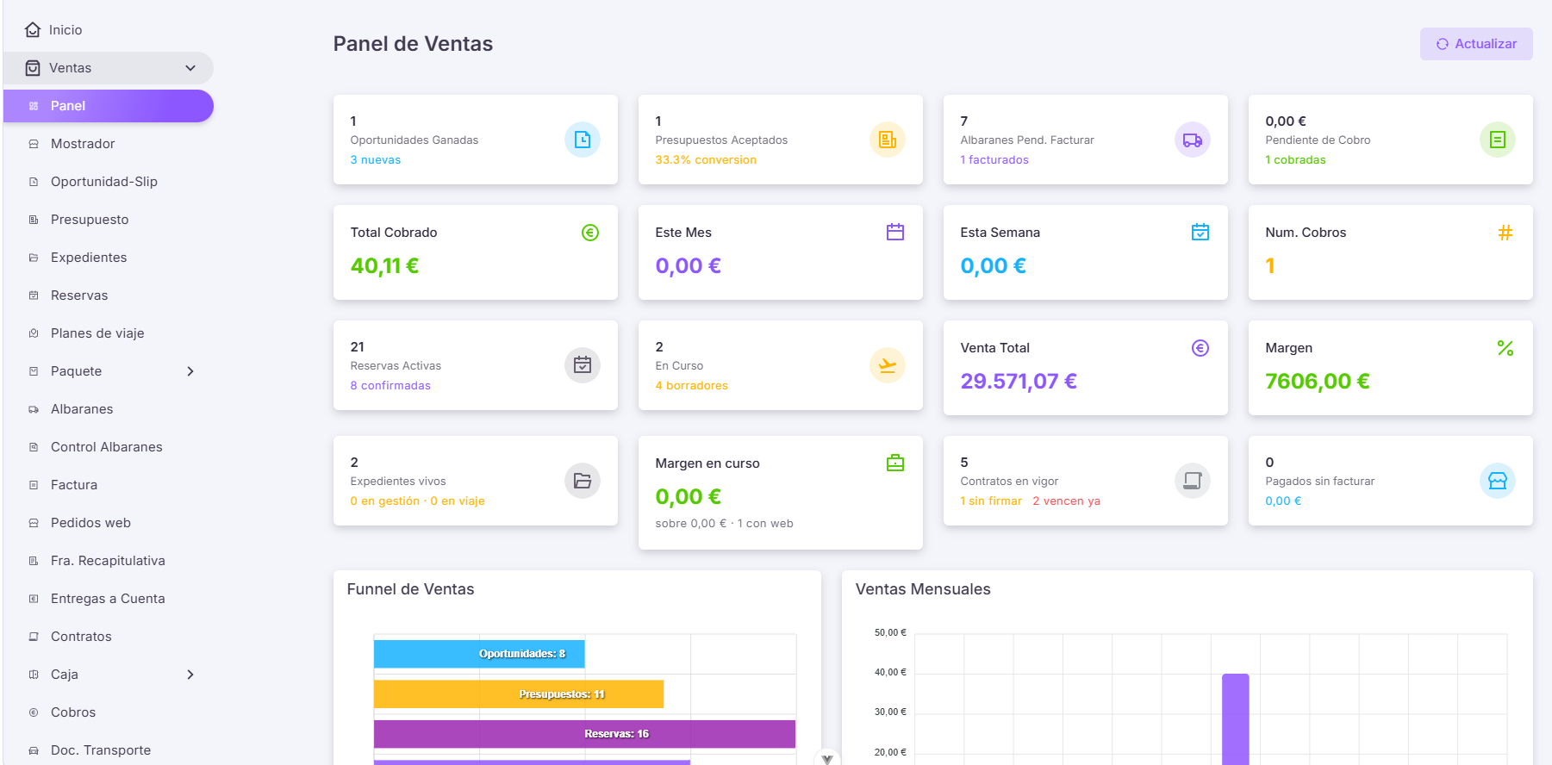Expand the Caja submenu arrow

click(190, 675)
